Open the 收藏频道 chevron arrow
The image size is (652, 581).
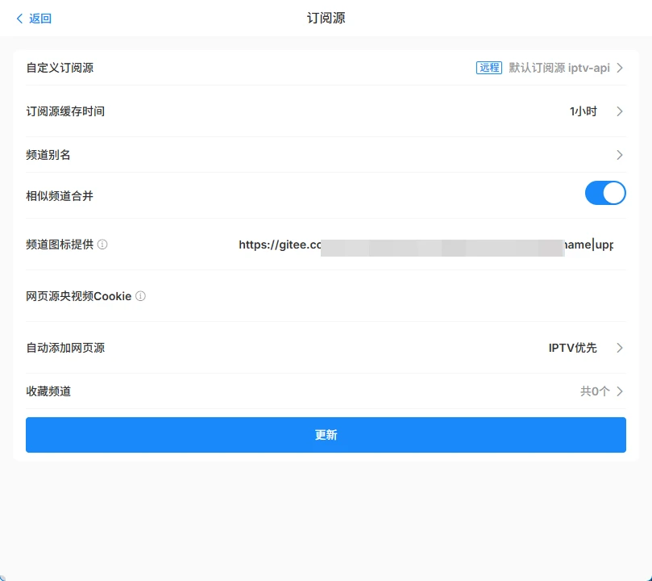pyautogui.click(x=620, y=391)
